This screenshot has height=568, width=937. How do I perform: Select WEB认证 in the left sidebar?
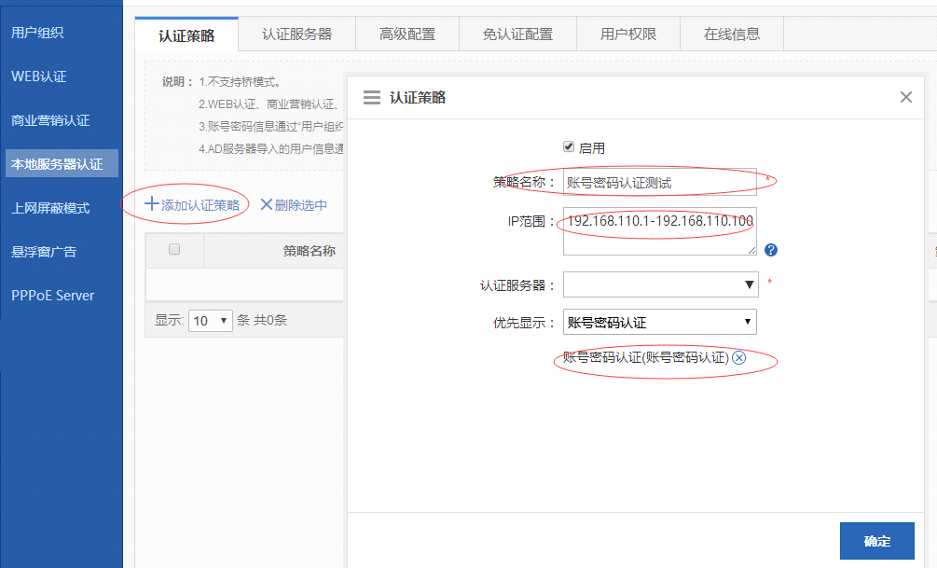(x=39, y=76)
